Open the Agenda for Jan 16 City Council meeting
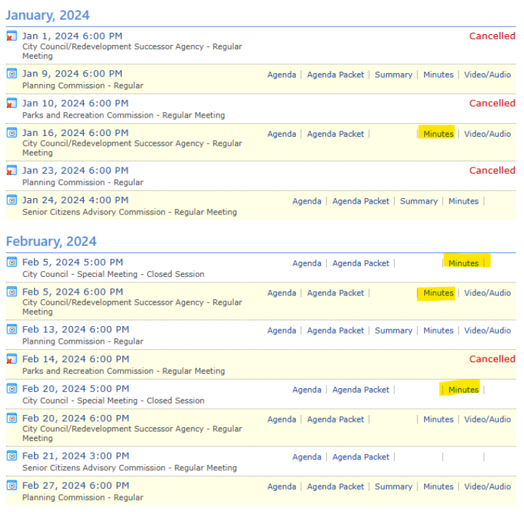 pyautogui.click(x=281, y=134)
